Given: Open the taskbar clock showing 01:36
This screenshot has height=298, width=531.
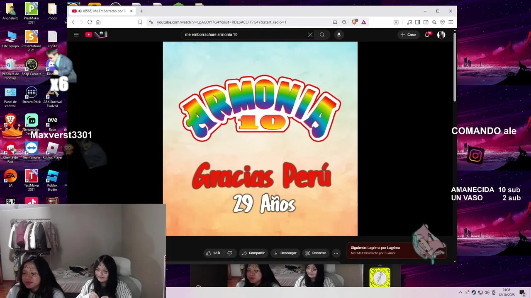Looking at the screenshot, I should coord(507,293).
